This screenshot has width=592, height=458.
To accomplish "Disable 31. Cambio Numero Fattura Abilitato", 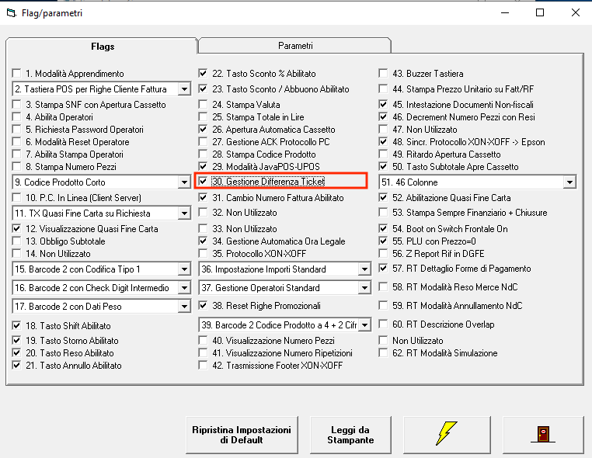I will (203, 197).
